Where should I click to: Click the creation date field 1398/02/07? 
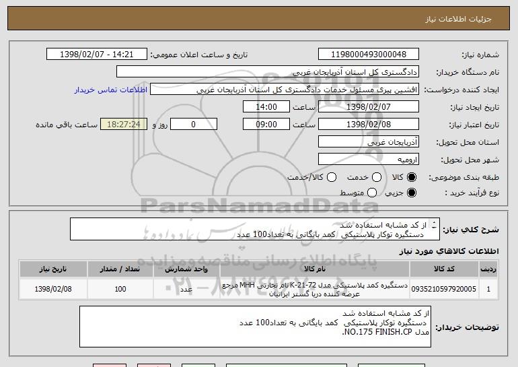click(369, 107)
